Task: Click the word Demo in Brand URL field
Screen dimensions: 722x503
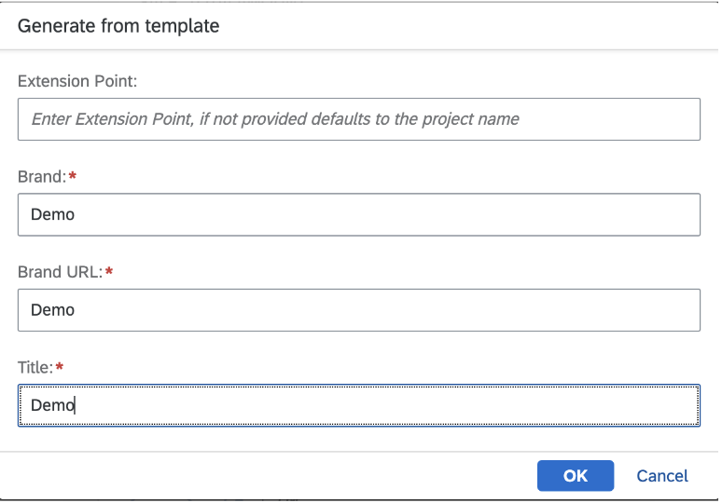Action: pos(52,310)
